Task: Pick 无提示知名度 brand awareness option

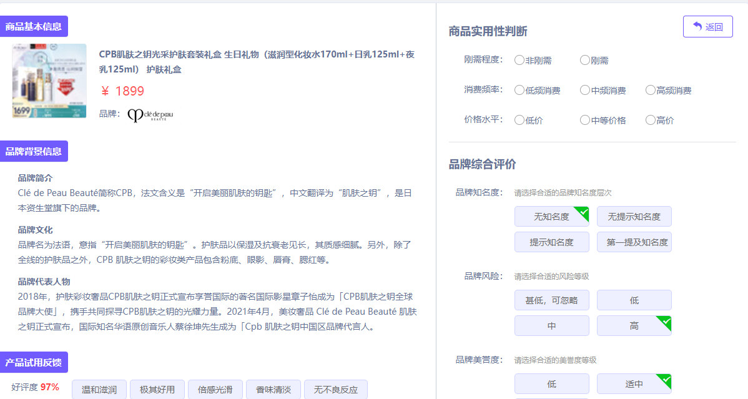Action: pos(634,217)
